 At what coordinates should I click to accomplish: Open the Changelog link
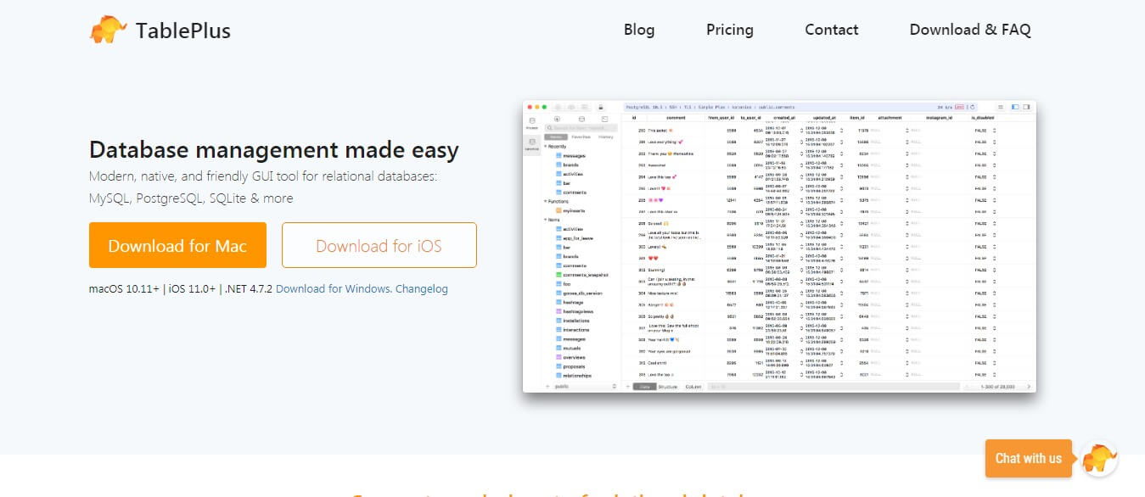422,288
